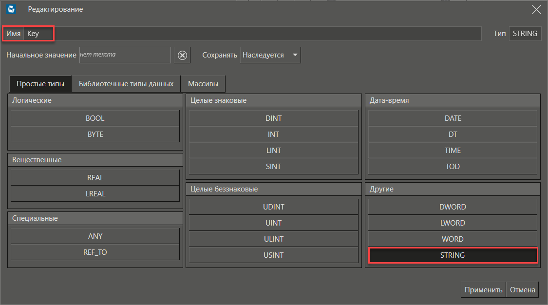Select the TIME type
This screenshot has height=305, width=548.
[453, 150]
